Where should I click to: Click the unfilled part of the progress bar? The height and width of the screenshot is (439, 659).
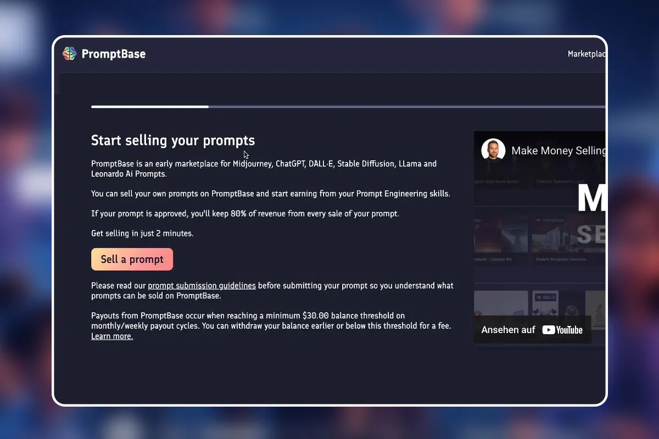tap(406, 106)
